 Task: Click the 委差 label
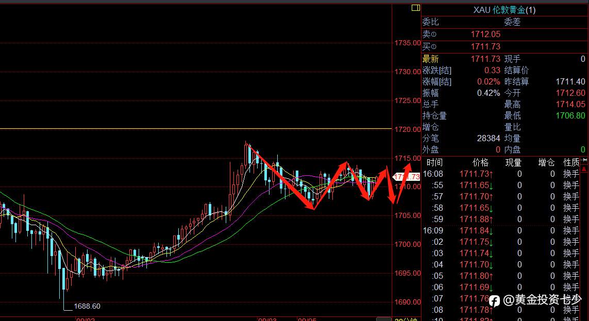click(512, 22)
